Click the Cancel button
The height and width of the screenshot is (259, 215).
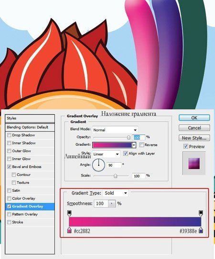pyautogui.click(x=194, y=128)
